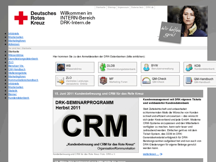
Task: Open Impressum in top navigation
Action: point(123,7)
